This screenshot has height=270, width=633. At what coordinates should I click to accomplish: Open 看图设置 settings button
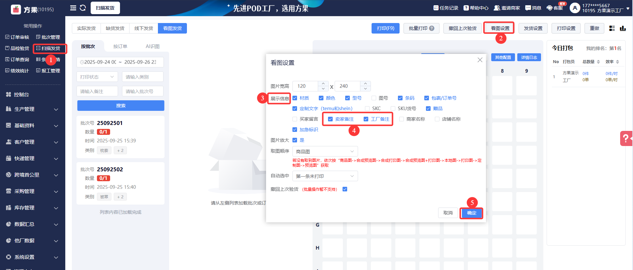tap(500, 28)
